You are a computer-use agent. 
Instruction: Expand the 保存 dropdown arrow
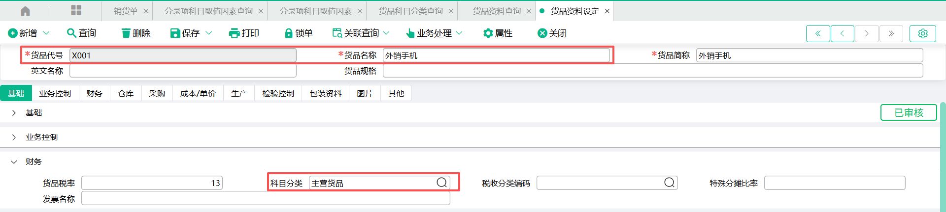tap(208, 33)
